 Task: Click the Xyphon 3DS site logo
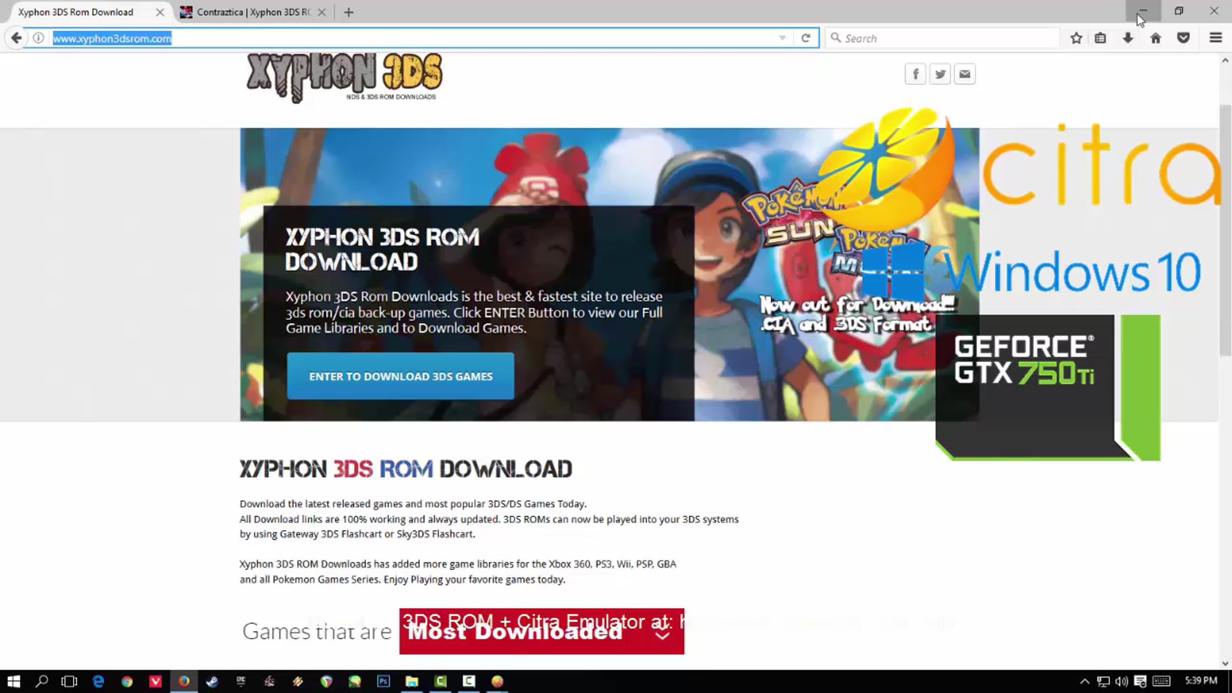pos(344,77)
